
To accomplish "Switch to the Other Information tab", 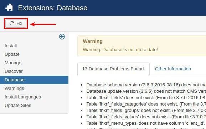I will pyautogui.click(x=173, y=69).
